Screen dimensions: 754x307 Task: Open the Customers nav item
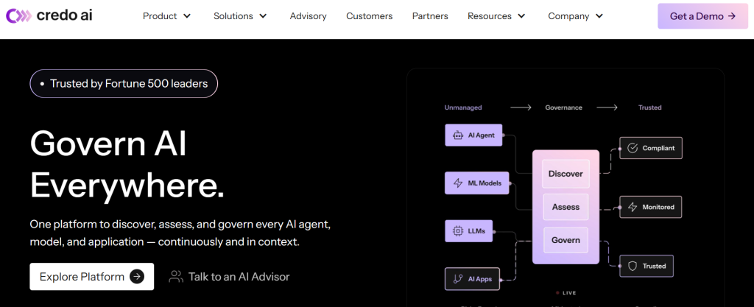pos(369,15)
